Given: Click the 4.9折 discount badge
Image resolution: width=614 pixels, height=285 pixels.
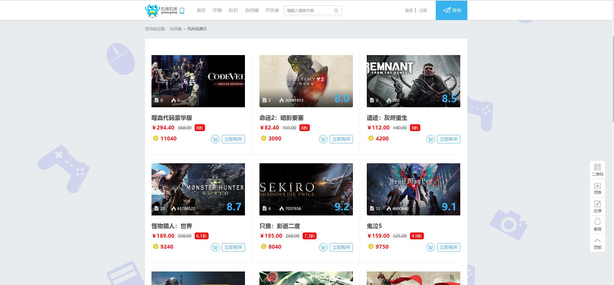Looking at the screenshot, I should point(417,236).
